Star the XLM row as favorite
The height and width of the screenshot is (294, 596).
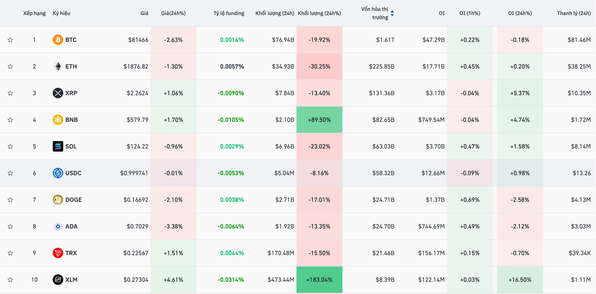(10, 280)
